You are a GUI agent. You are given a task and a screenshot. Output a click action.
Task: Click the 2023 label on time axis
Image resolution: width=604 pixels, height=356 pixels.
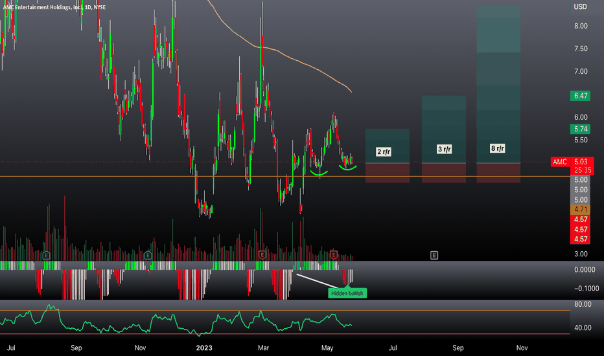click(203, 348)
